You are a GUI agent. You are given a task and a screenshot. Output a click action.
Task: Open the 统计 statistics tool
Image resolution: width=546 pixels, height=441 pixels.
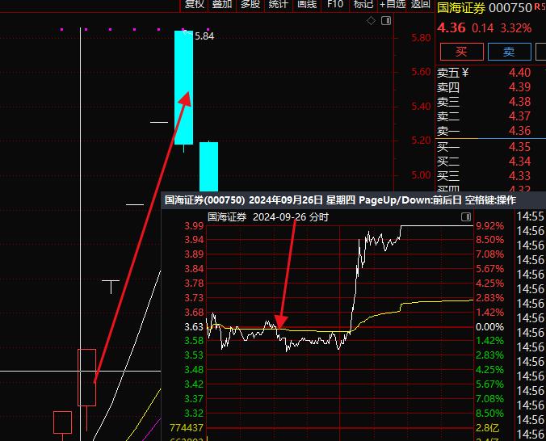[279, 5]
